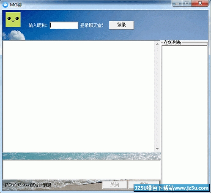Viewport: 211px width, 193px height.
Task: Click the 登录 login button
Action: (121, 25)
